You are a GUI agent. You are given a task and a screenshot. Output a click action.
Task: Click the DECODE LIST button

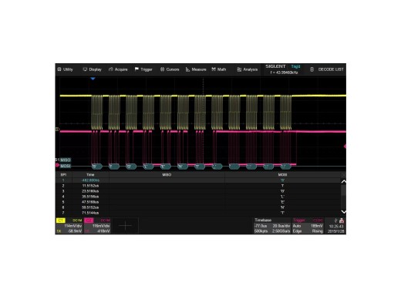327,69
